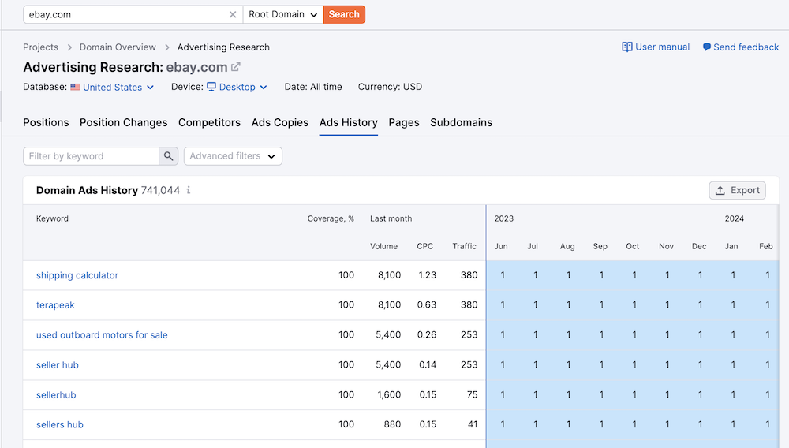
Task: Select the Competitors tab
Action: point(209,122)
